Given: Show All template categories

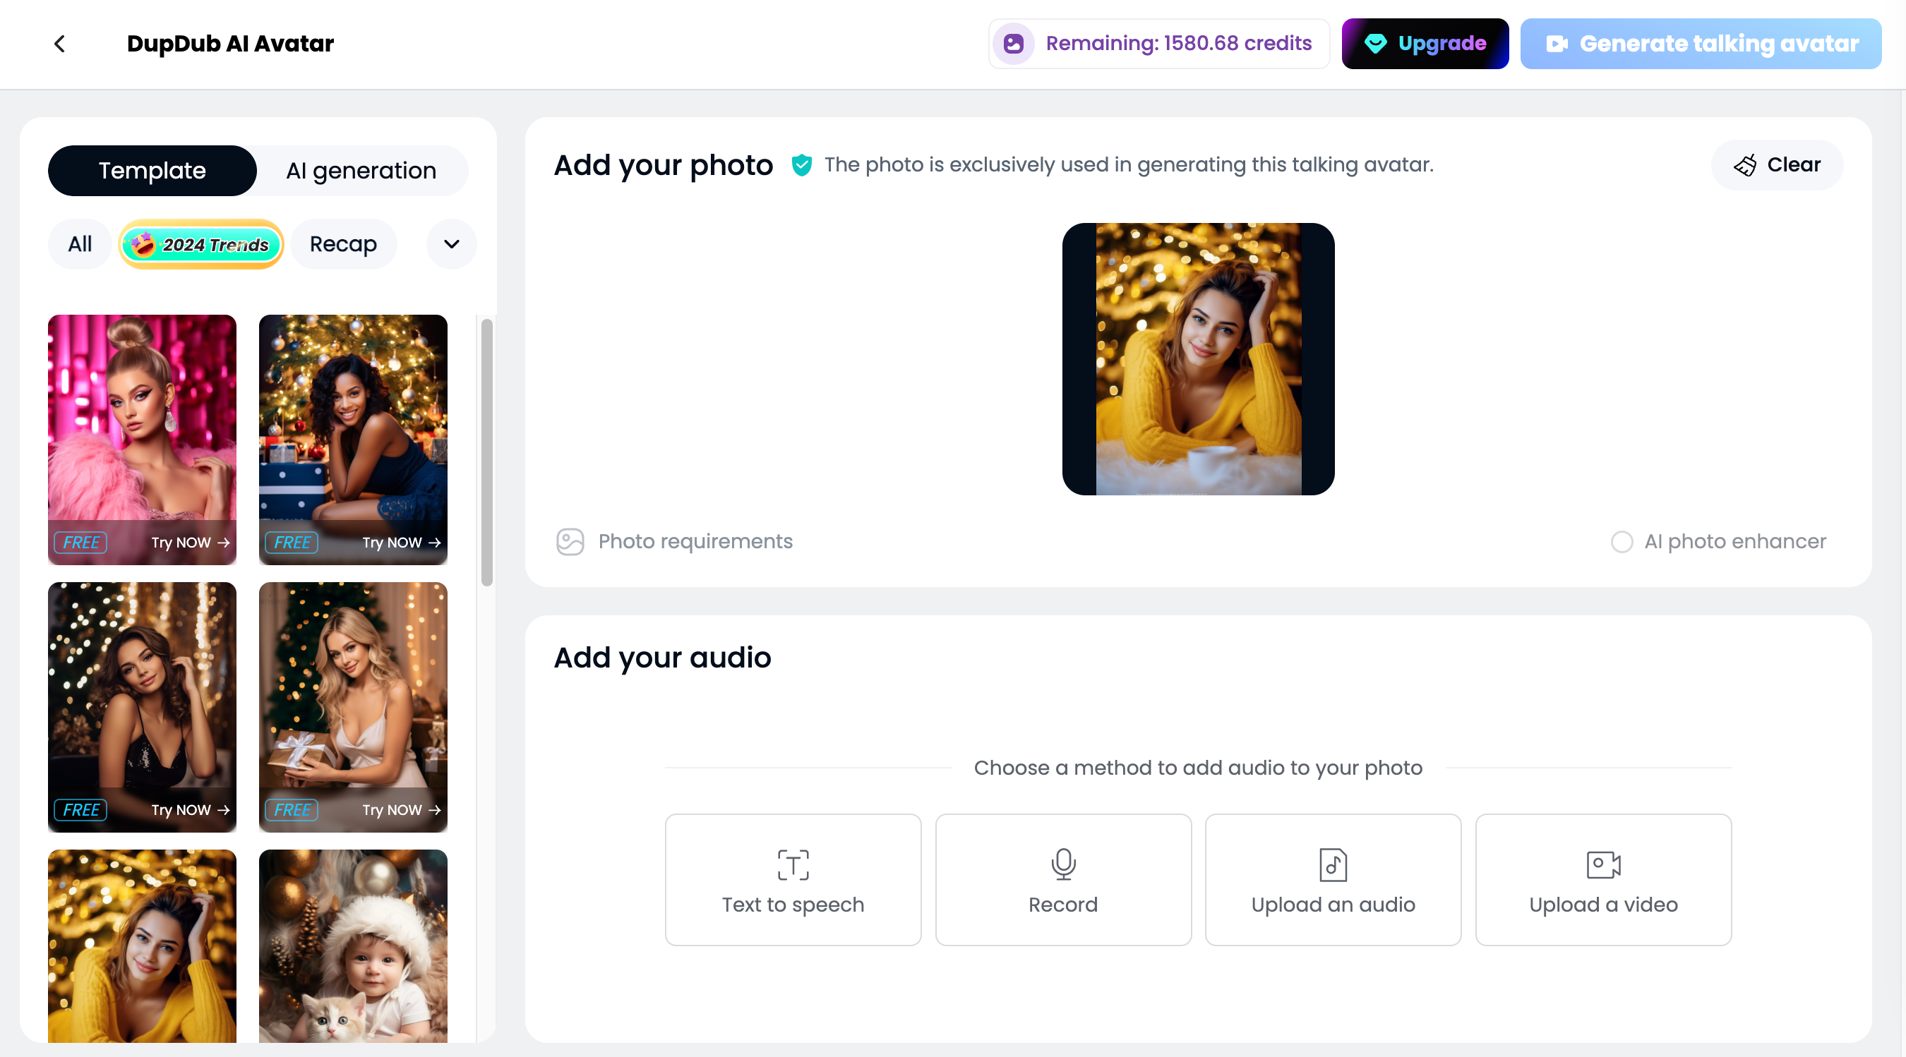Looking at the screenshot, I should click(x=80, y=244).
